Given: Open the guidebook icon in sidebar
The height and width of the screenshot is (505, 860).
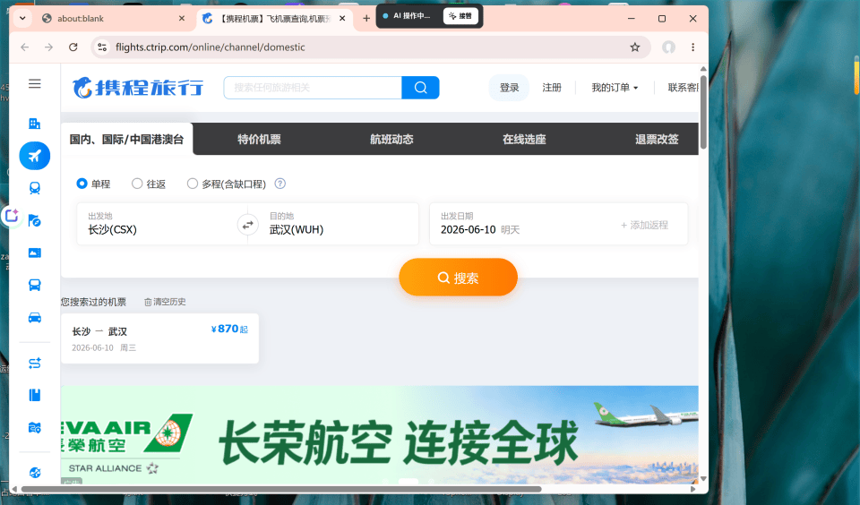Looking at the screenshot, I should pos(35,395).
